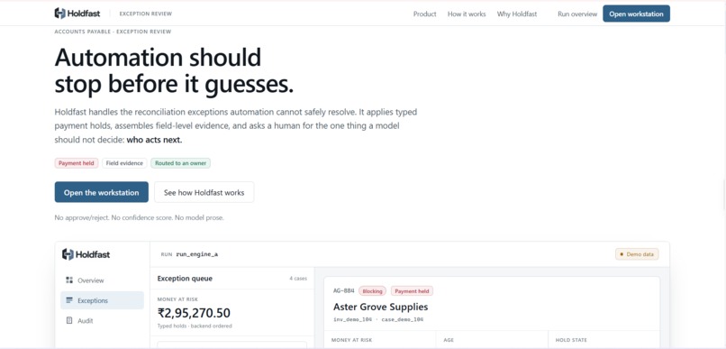
Task: Select the Exceptions list icon in sidebar
Action: pos(69,300)
